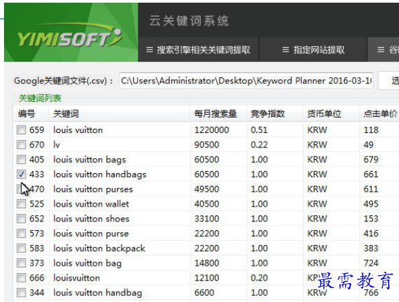Select keyword 'louis vuitton backpack'
The height and width of the screenshot is (302, 399).
coord(99,248)
